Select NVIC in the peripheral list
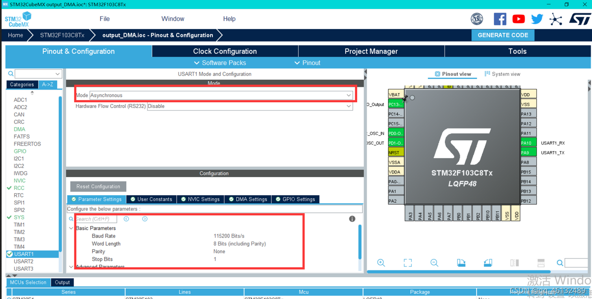This screenshot has width=592, height=299. [20, 181]
